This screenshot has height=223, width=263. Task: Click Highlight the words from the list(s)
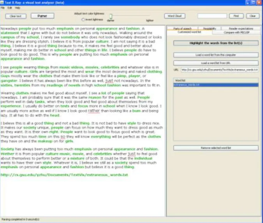(216, 43)
